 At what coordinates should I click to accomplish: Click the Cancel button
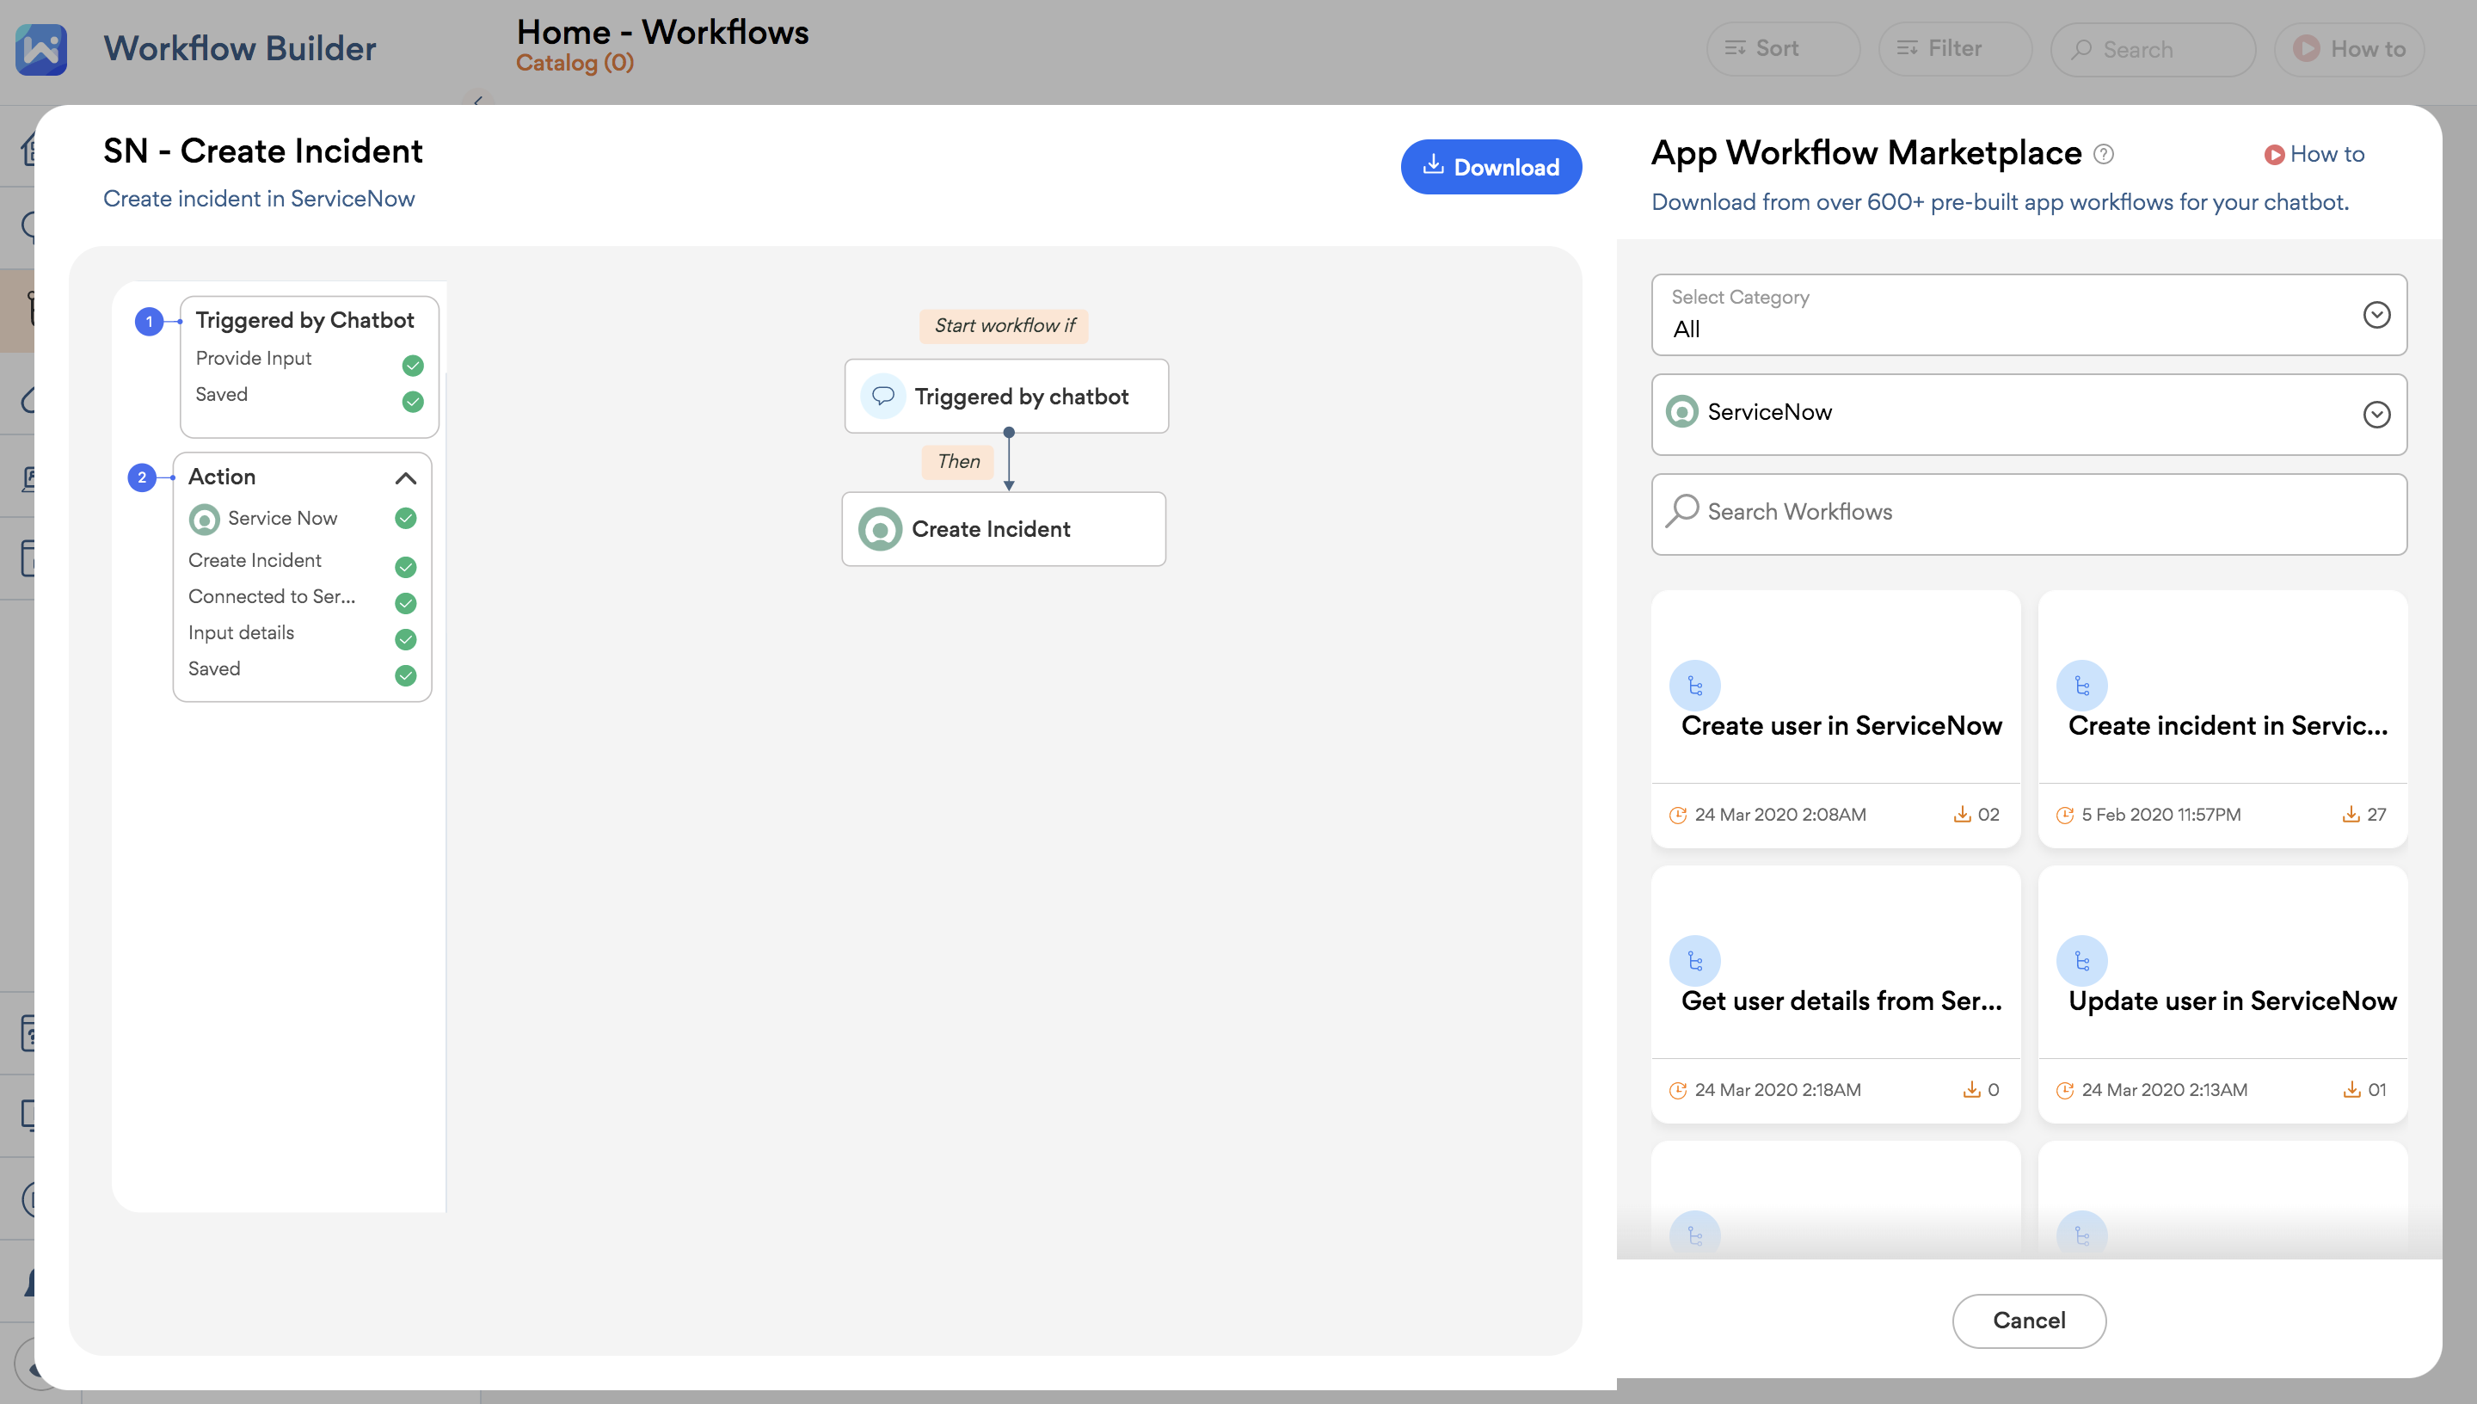tap(2028, 1320)
